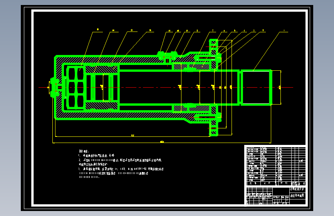Select part callout number 1 label
The image size is (334, 216).
click(x=284, y=31)
